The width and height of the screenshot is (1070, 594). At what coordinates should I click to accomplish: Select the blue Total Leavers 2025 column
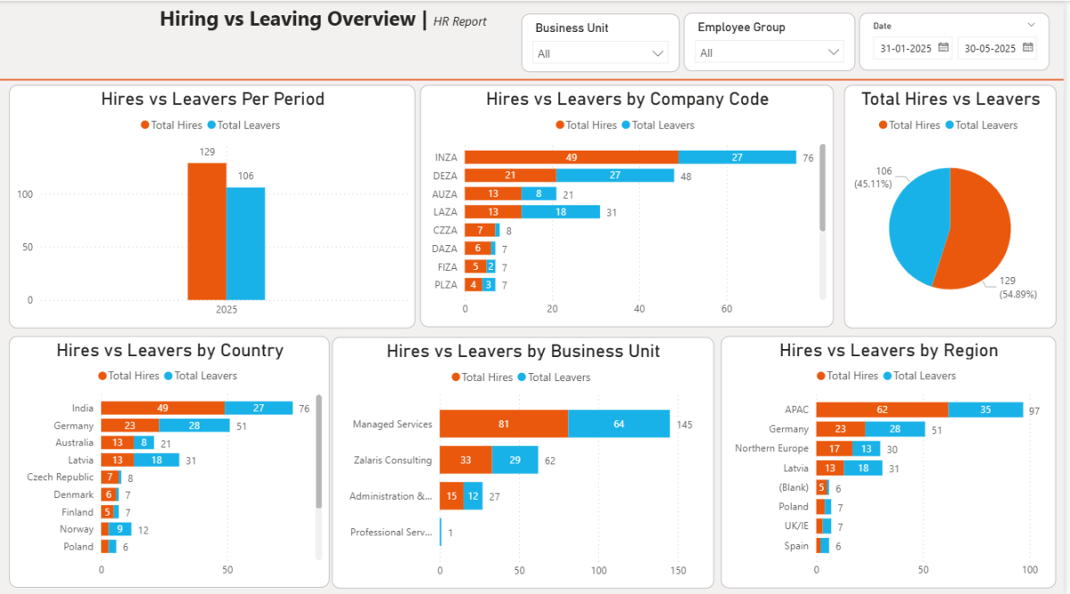pos(245,243)
